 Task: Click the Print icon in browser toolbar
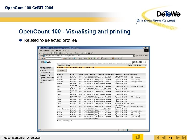pos(89,53)
